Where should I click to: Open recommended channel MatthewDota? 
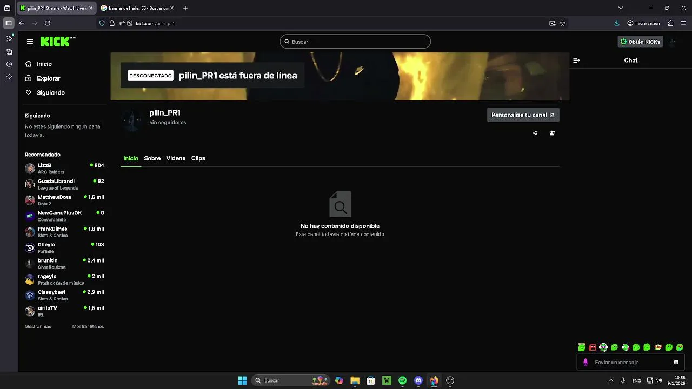(64, 200)
